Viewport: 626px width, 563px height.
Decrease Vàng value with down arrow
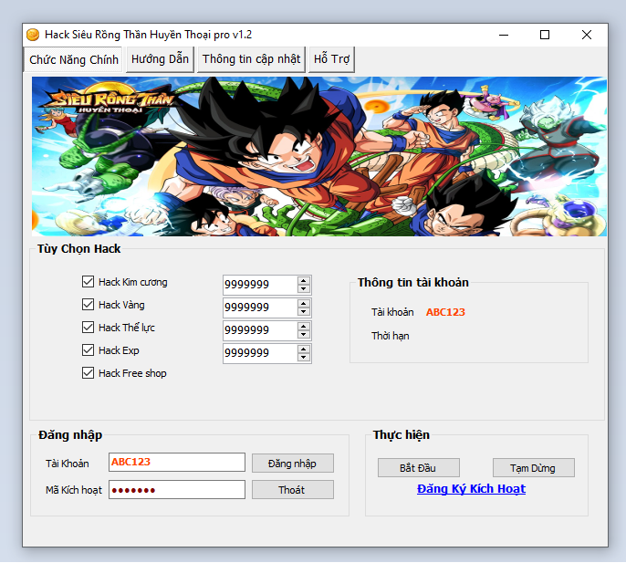304,312
